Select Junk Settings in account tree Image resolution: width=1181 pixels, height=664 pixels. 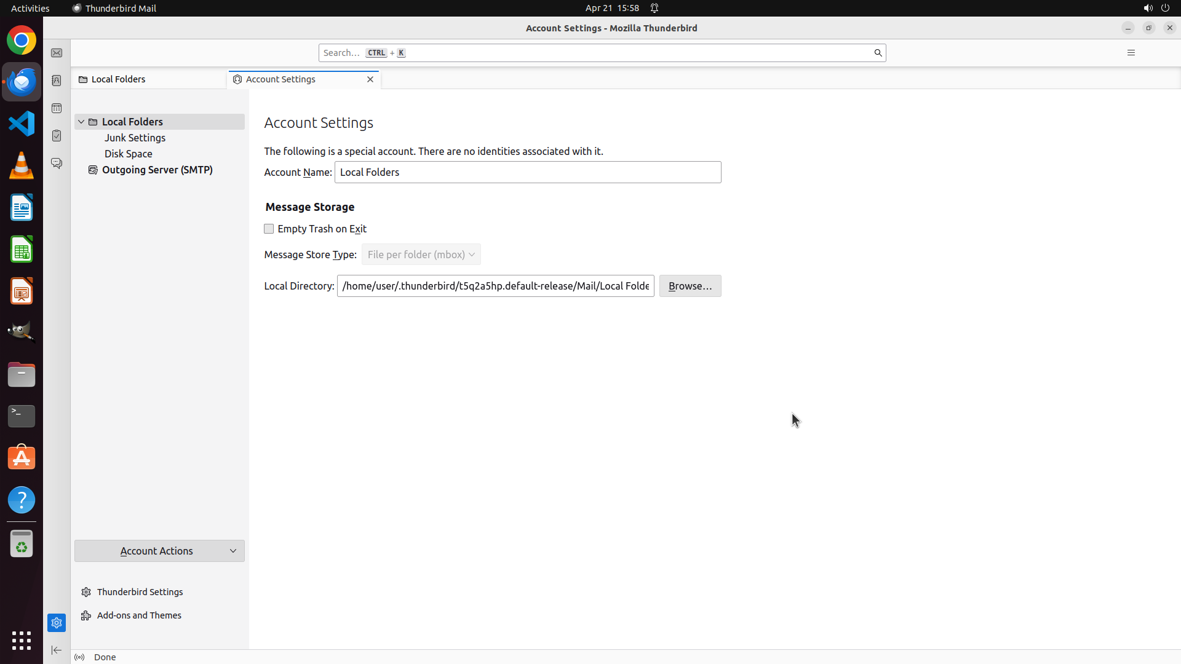(135, 138)
